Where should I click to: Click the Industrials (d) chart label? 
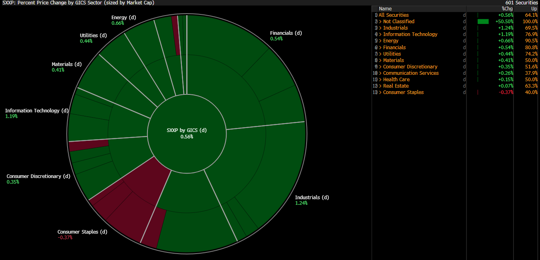312,197
